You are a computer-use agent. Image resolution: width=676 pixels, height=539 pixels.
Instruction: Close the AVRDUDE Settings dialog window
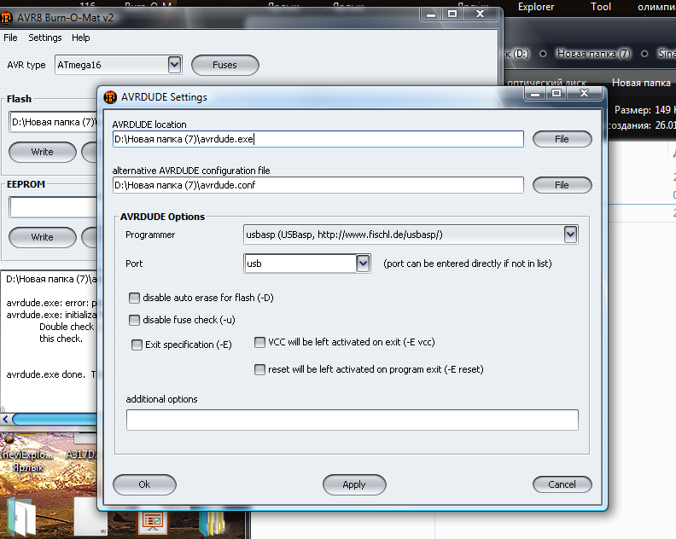click(x=584, y=94)
